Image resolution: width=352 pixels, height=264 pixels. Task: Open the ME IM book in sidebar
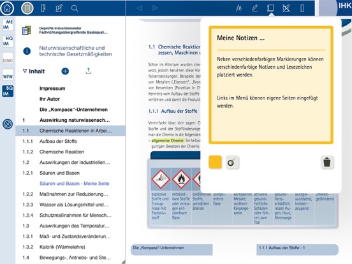click(8, 24)
